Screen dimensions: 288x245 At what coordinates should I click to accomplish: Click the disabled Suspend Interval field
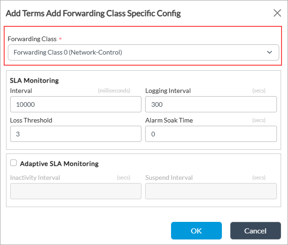211,191
